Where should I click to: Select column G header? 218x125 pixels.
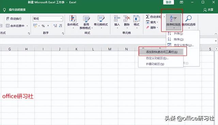[10, 49]
